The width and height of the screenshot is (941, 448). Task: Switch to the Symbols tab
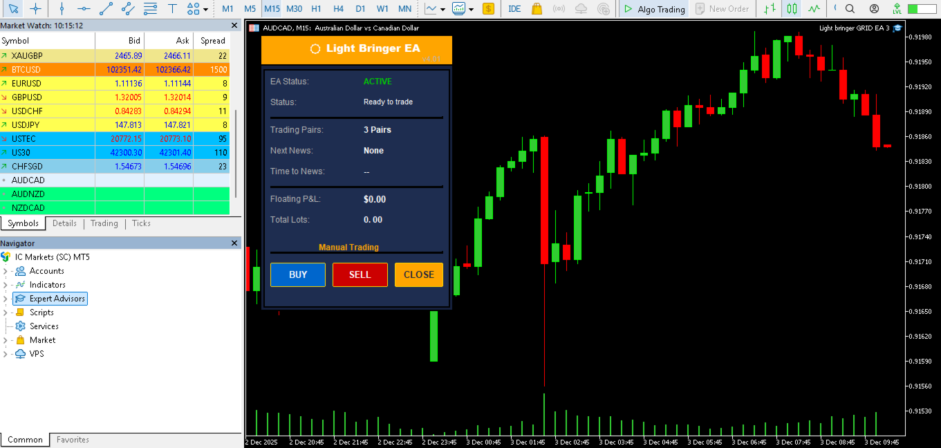pyautogui.click(x=23, y=223)
